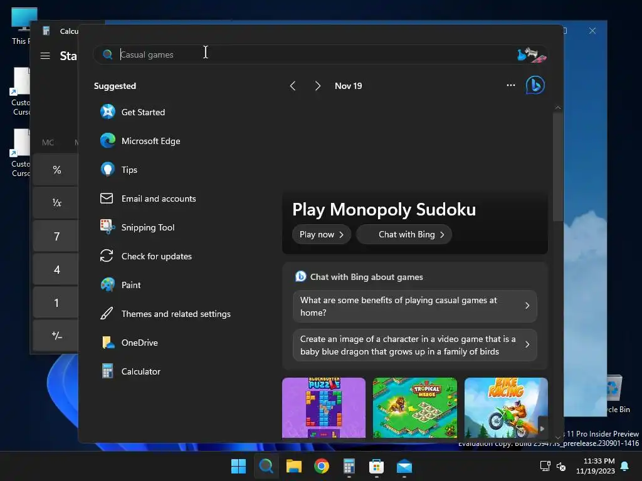Viewport: 642px width, 481px height.
Task: Open Tips app icon
Action: [x=108, y=169]
